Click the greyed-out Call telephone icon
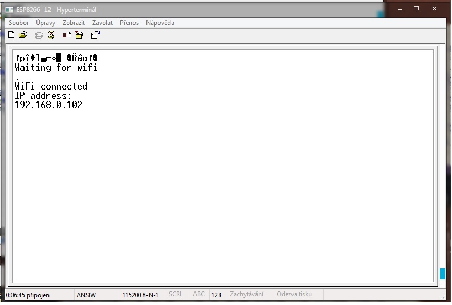Viewport: 452px width, 305px height. coord(39,35)
